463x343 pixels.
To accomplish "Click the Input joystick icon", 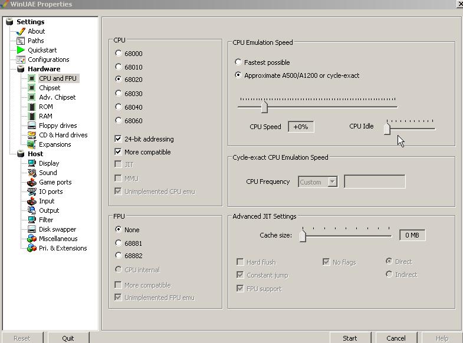I will (32, 201).
